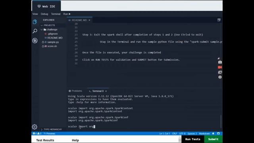
Task: Click editor line 28 'Once the file is executed'
Action: [121, 52]
